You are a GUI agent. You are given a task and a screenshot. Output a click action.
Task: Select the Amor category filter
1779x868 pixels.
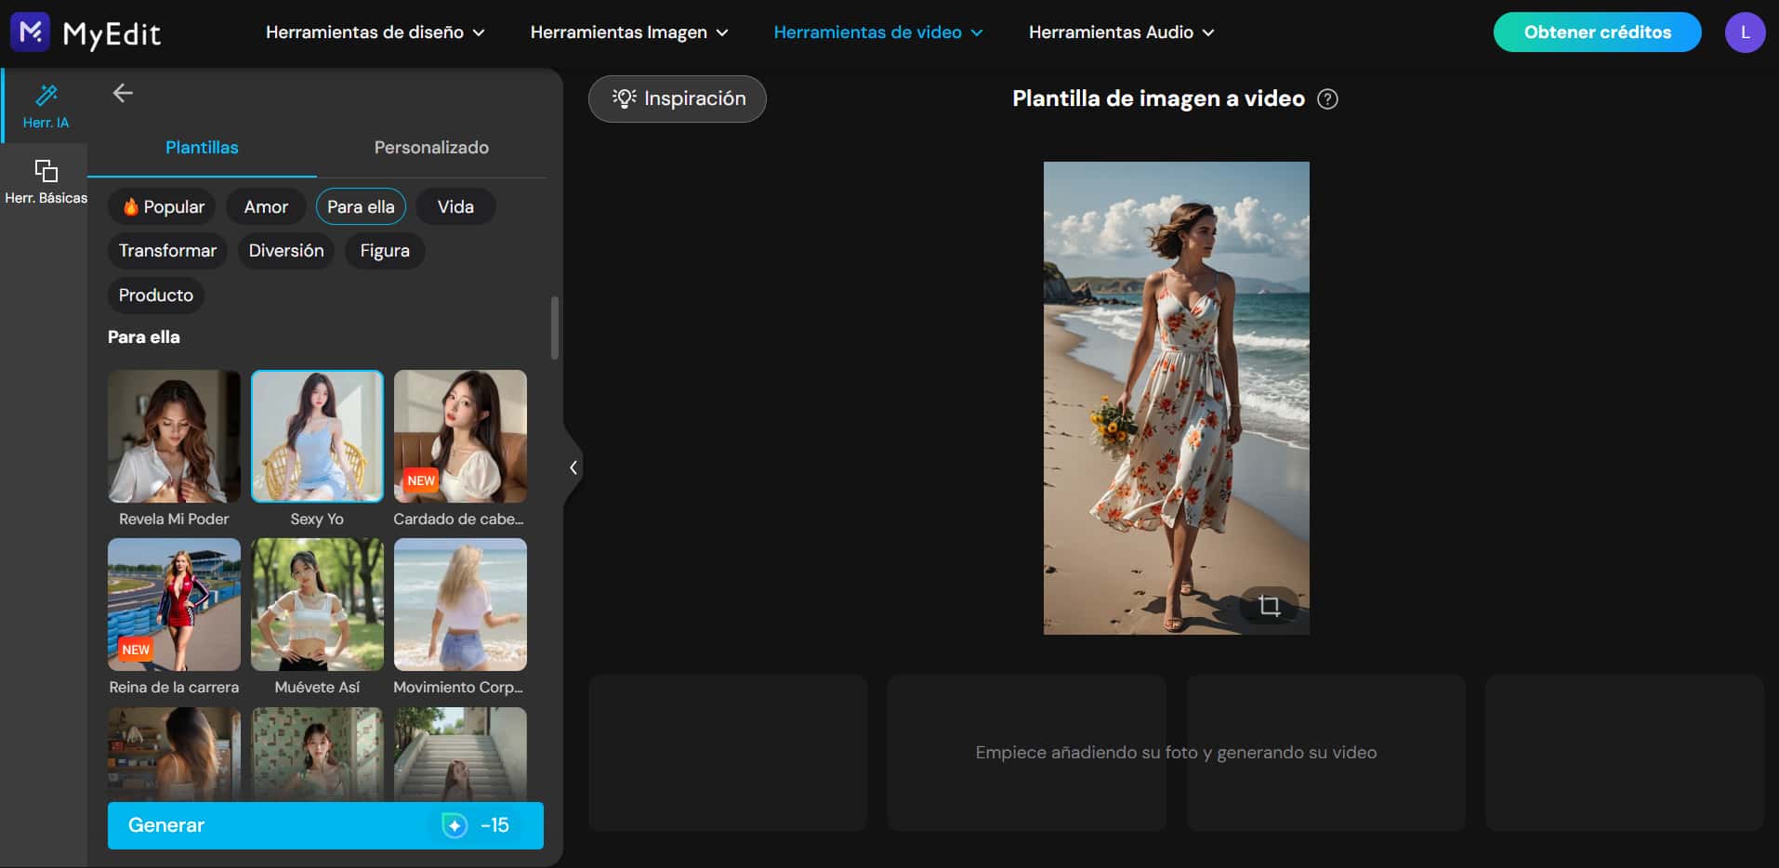tap(266, 206)
